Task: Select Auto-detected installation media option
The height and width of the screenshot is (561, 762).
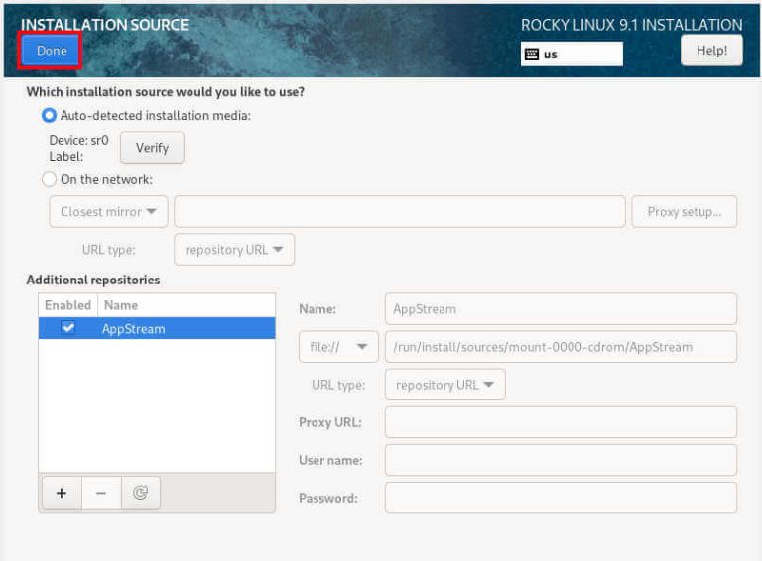Action: click(50, 115)
